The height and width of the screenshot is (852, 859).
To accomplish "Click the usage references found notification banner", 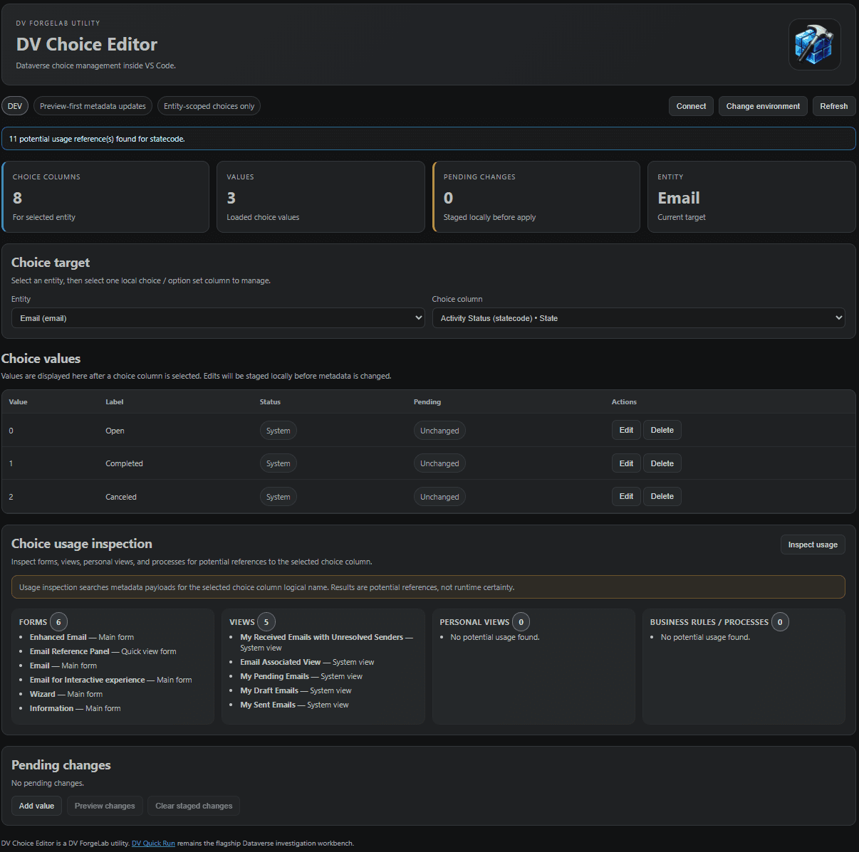I will pos(429,139).
